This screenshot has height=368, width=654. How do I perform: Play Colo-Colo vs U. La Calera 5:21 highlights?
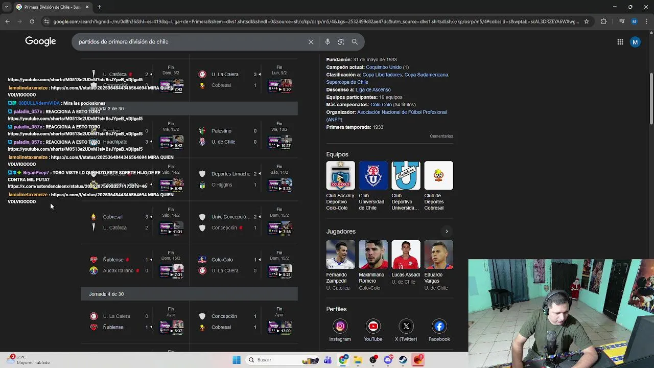coord(279,270)
